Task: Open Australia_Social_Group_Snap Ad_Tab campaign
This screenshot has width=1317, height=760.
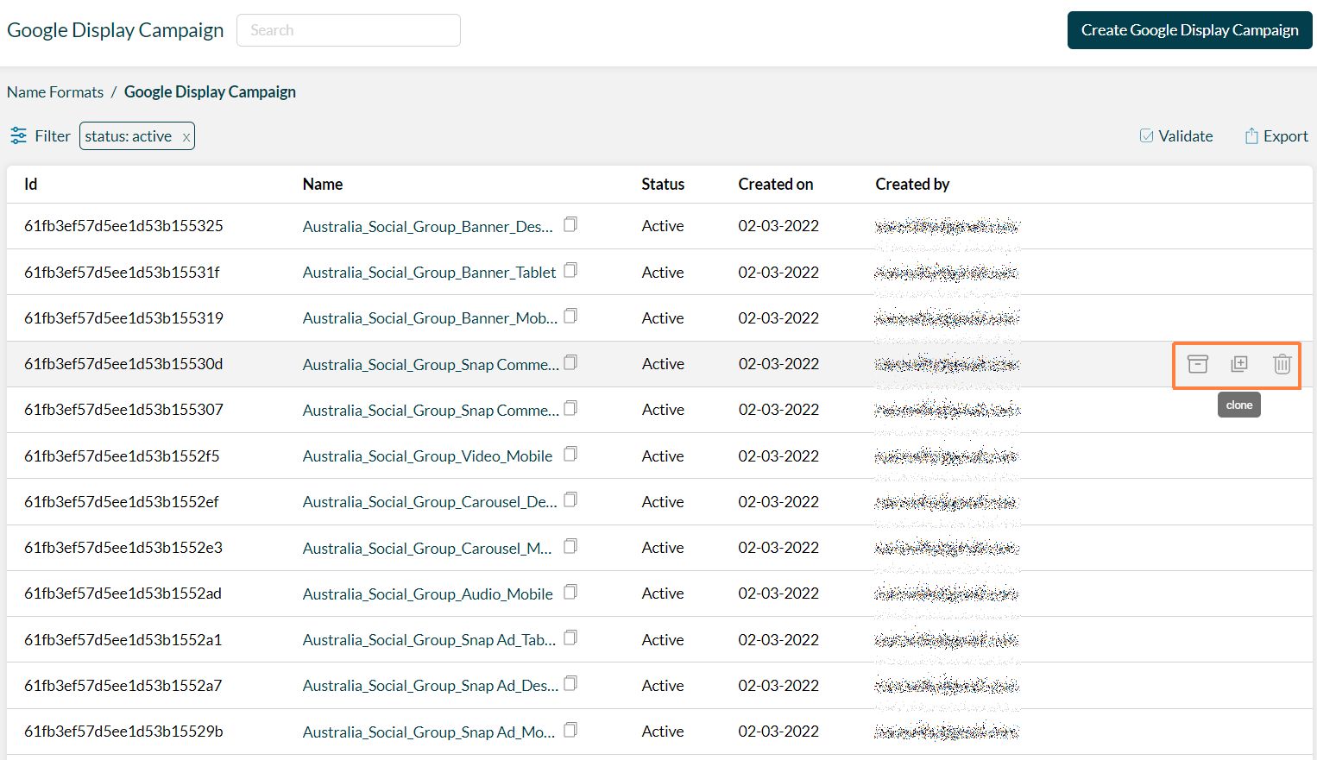Action: click(429, 639)
